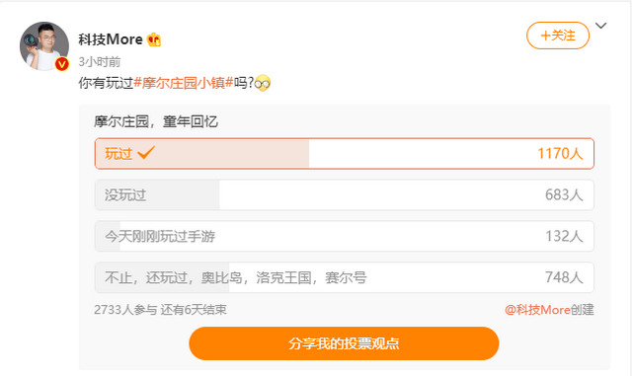The height and width of the screenshot is (376, 632).
Task: Click the crown member icon next to 科技More
Action: click(154, 39)
